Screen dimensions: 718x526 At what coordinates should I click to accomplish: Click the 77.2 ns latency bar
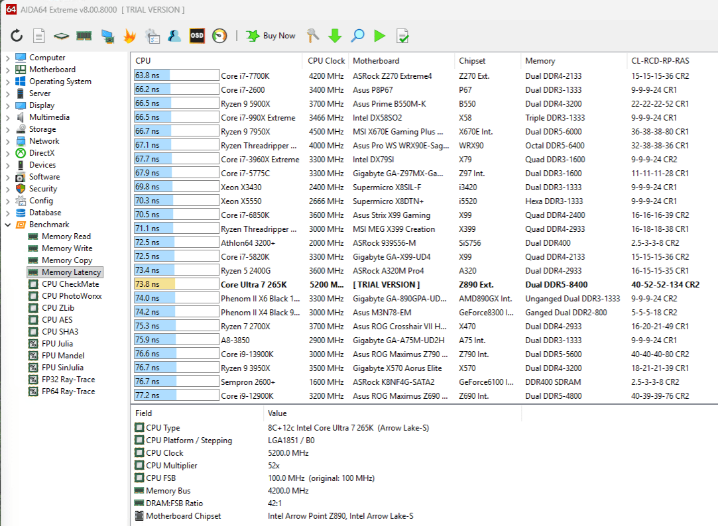coord(176,395)
